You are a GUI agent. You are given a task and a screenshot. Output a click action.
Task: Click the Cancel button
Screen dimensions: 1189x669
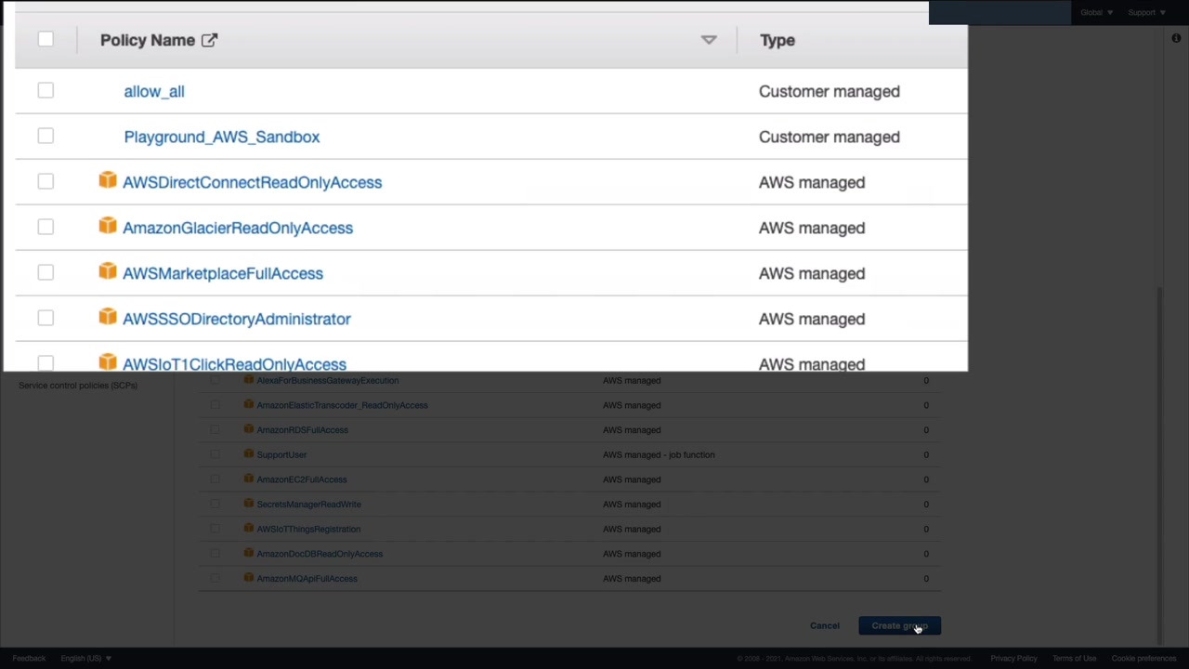click(x=824, y=625)
